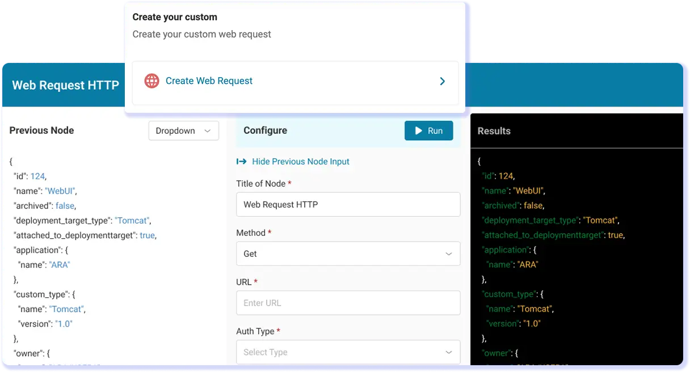Click the chevron on the Dropdown view selector
This screenshot has height=372, width=690.
pos(208,130)
